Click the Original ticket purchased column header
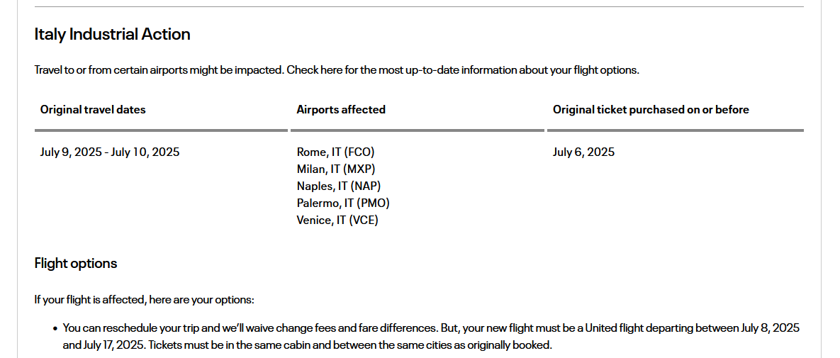840x358 pixels. tap(651, 109)
